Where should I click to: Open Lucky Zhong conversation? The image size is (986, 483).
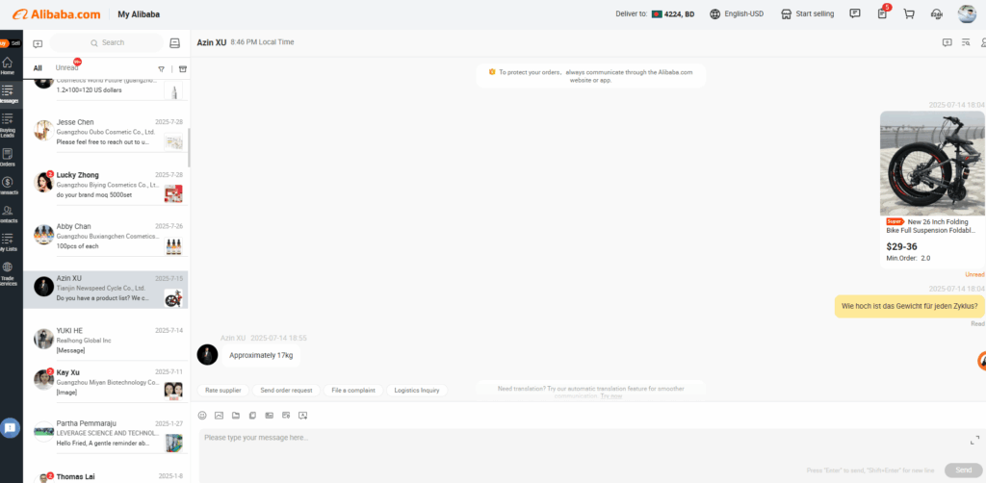(x=106, y=184)
